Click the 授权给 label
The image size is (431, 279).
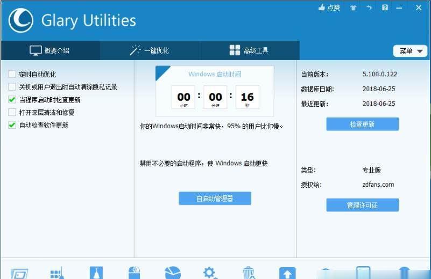[x=311, y=185]
